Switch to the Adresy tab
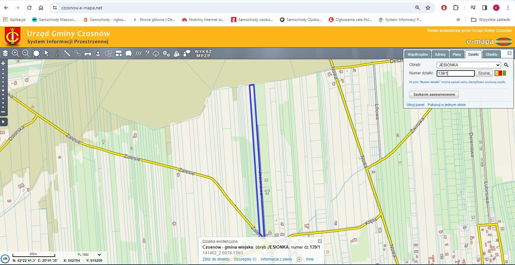The width and height of the screenshot is (515, 265). (440, 54)
